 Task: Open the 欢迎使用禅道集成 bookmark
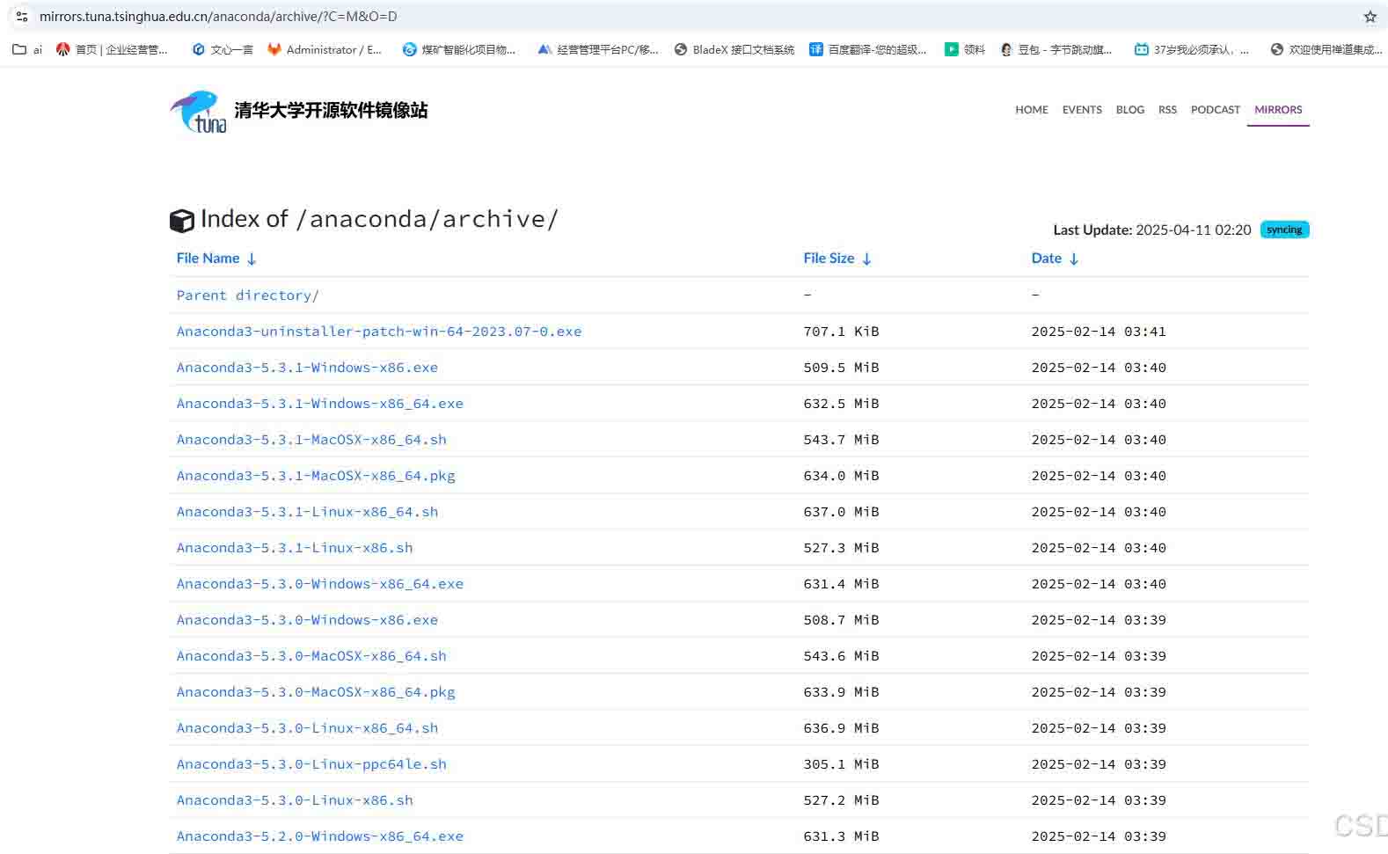pyautogui.click(x=1326, y=50)
